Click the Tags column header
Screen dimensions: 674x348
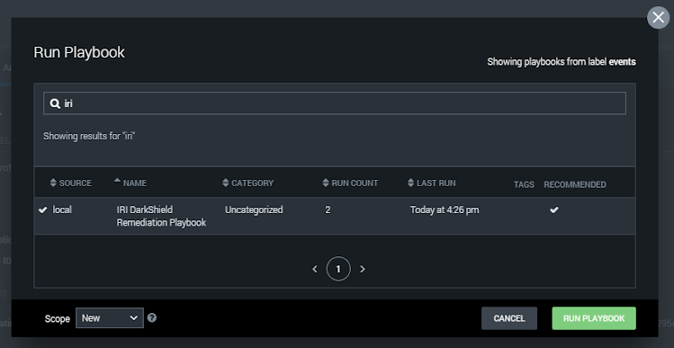pyautogui.click(x=524, y=184)
